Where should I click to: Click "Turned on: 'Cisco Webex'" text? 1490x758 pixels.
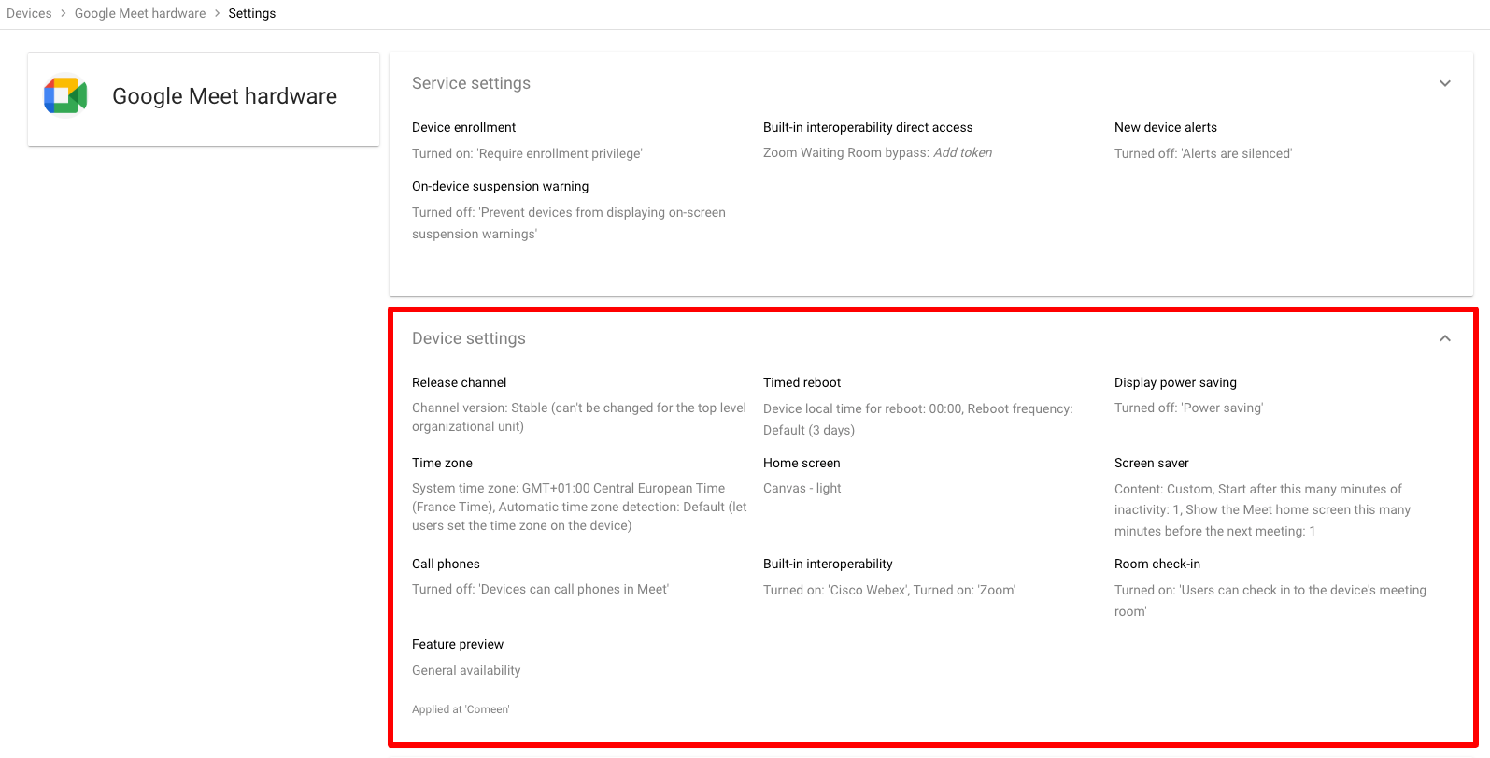(889, 590)
